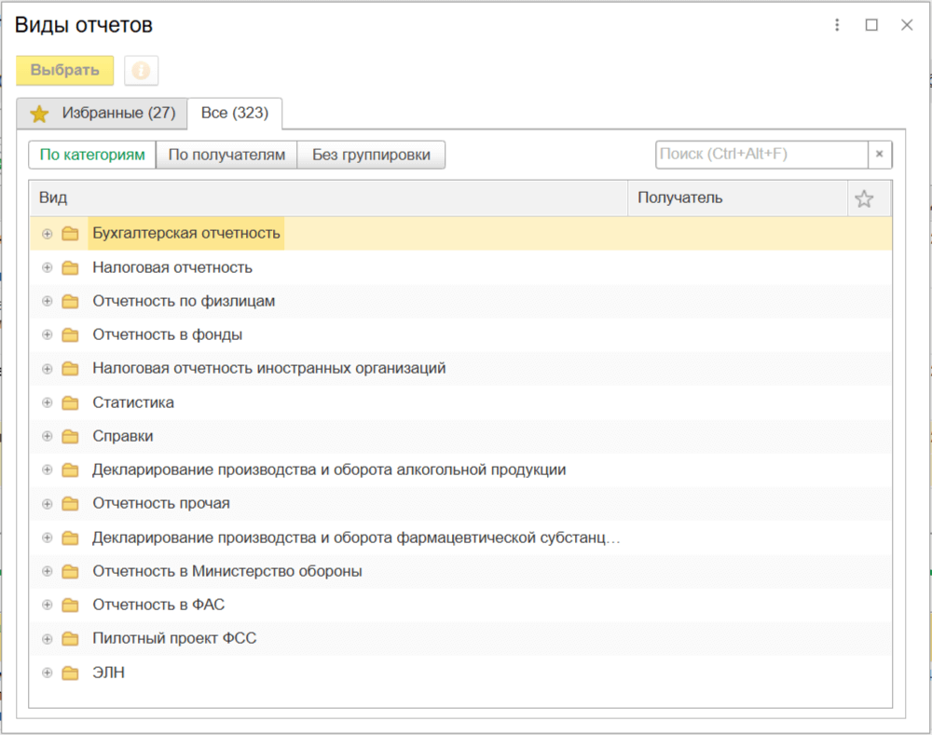Viewport: 932px width, 735px height.
Task: Sort by the Получатель column header
Action: [x=736, y=198]
